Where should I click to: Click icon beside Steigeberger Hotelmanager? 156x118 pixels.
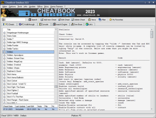[x=4, y=33]
